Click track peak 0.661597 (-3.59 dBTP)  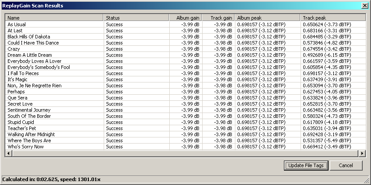(x=327, y=61)
